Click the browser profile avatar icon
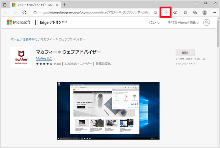 click(205, 12)
